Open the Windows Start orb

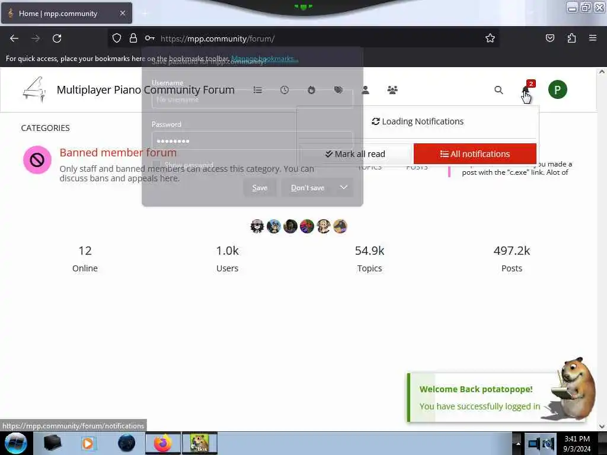pyautogui.click(x=16, y=443)
